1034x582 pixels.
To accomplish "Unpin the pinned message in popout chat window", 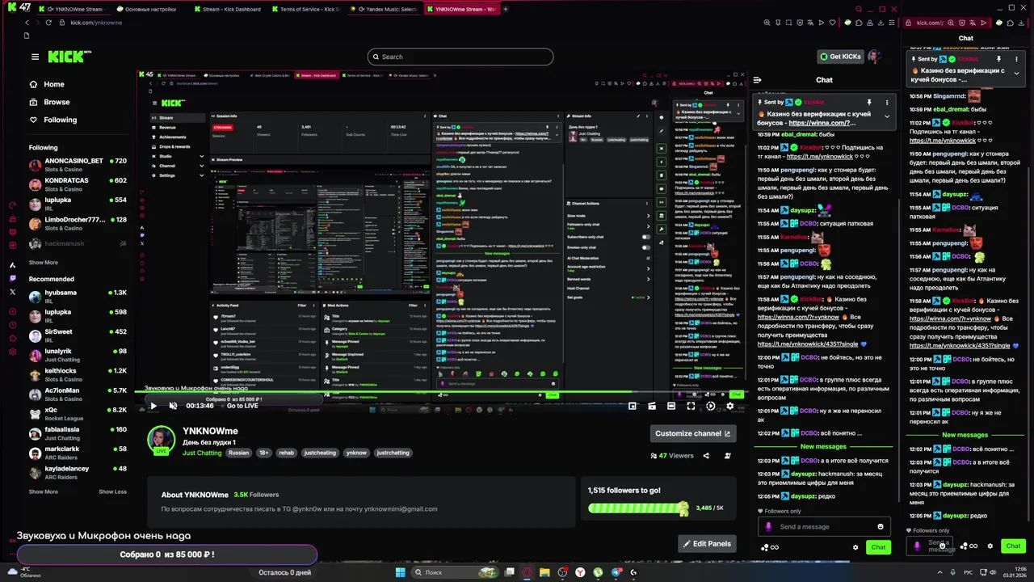I will (x=998, y=59).
